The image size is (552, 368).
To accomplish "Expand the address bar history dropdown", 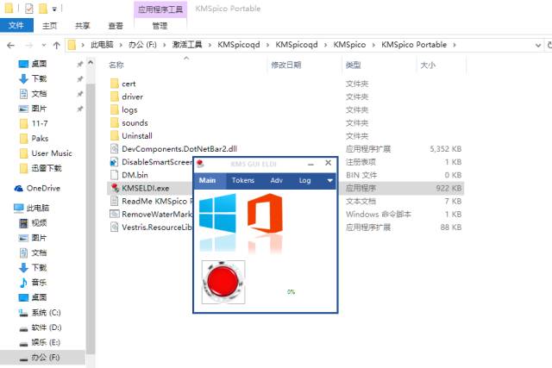I will pos(538,45).
